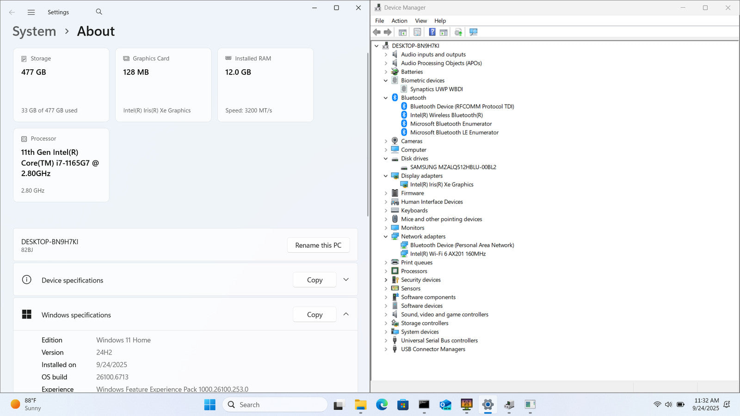The image size is (740, 416).
Task: Click the Scan for hardware changes toolbar icon
Action: point(473,32)
